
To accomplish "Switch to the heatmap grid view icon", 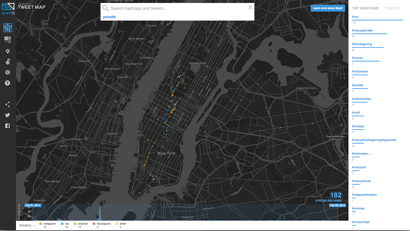I will point(8,39).
